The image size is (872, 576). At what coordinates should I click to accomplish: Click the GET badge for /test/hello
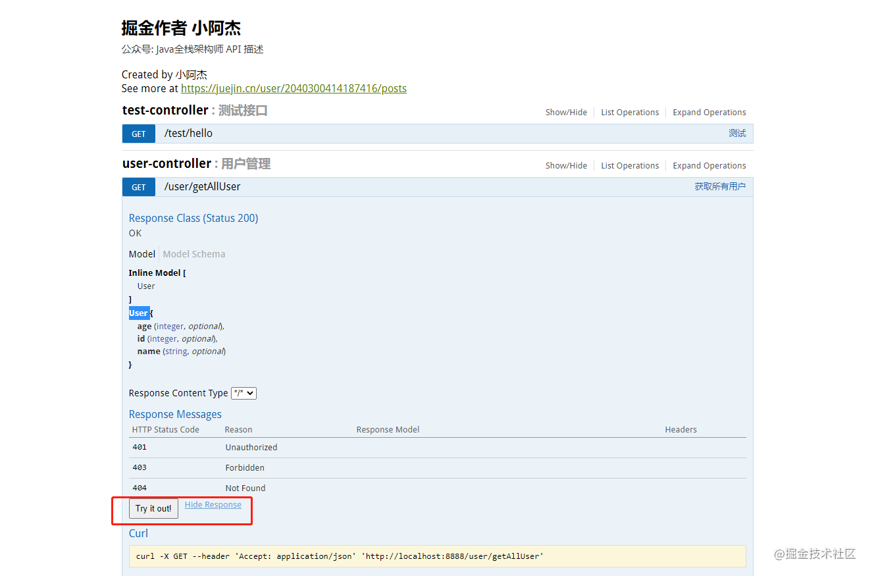[x=138, y=133]
